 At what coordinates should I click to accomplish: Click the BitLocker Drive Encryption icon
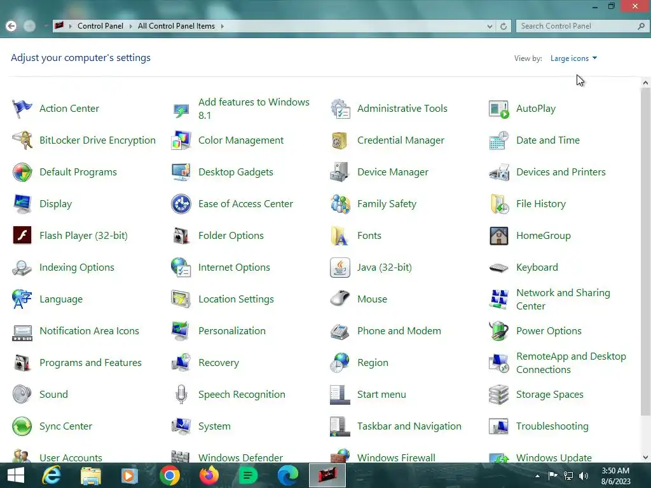[x=22, y=140]
